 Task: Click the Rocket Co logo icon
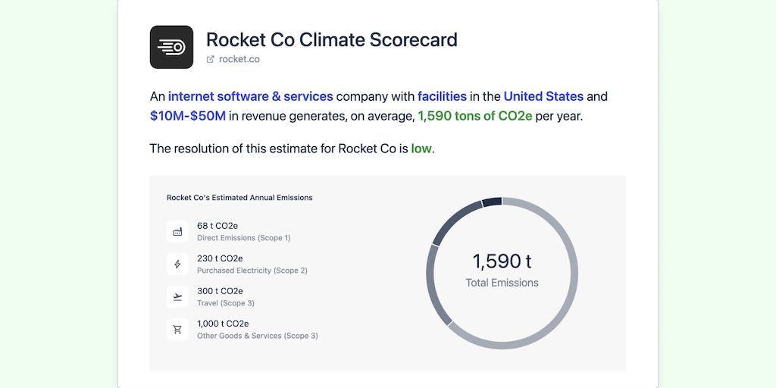pyautogui.click(x=171, y=47)
